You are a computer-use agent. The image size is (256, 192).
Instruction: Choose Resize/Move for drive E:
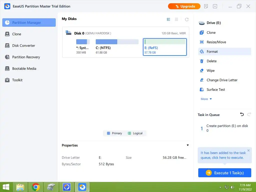pyautogui.click(x=224, y=42)
